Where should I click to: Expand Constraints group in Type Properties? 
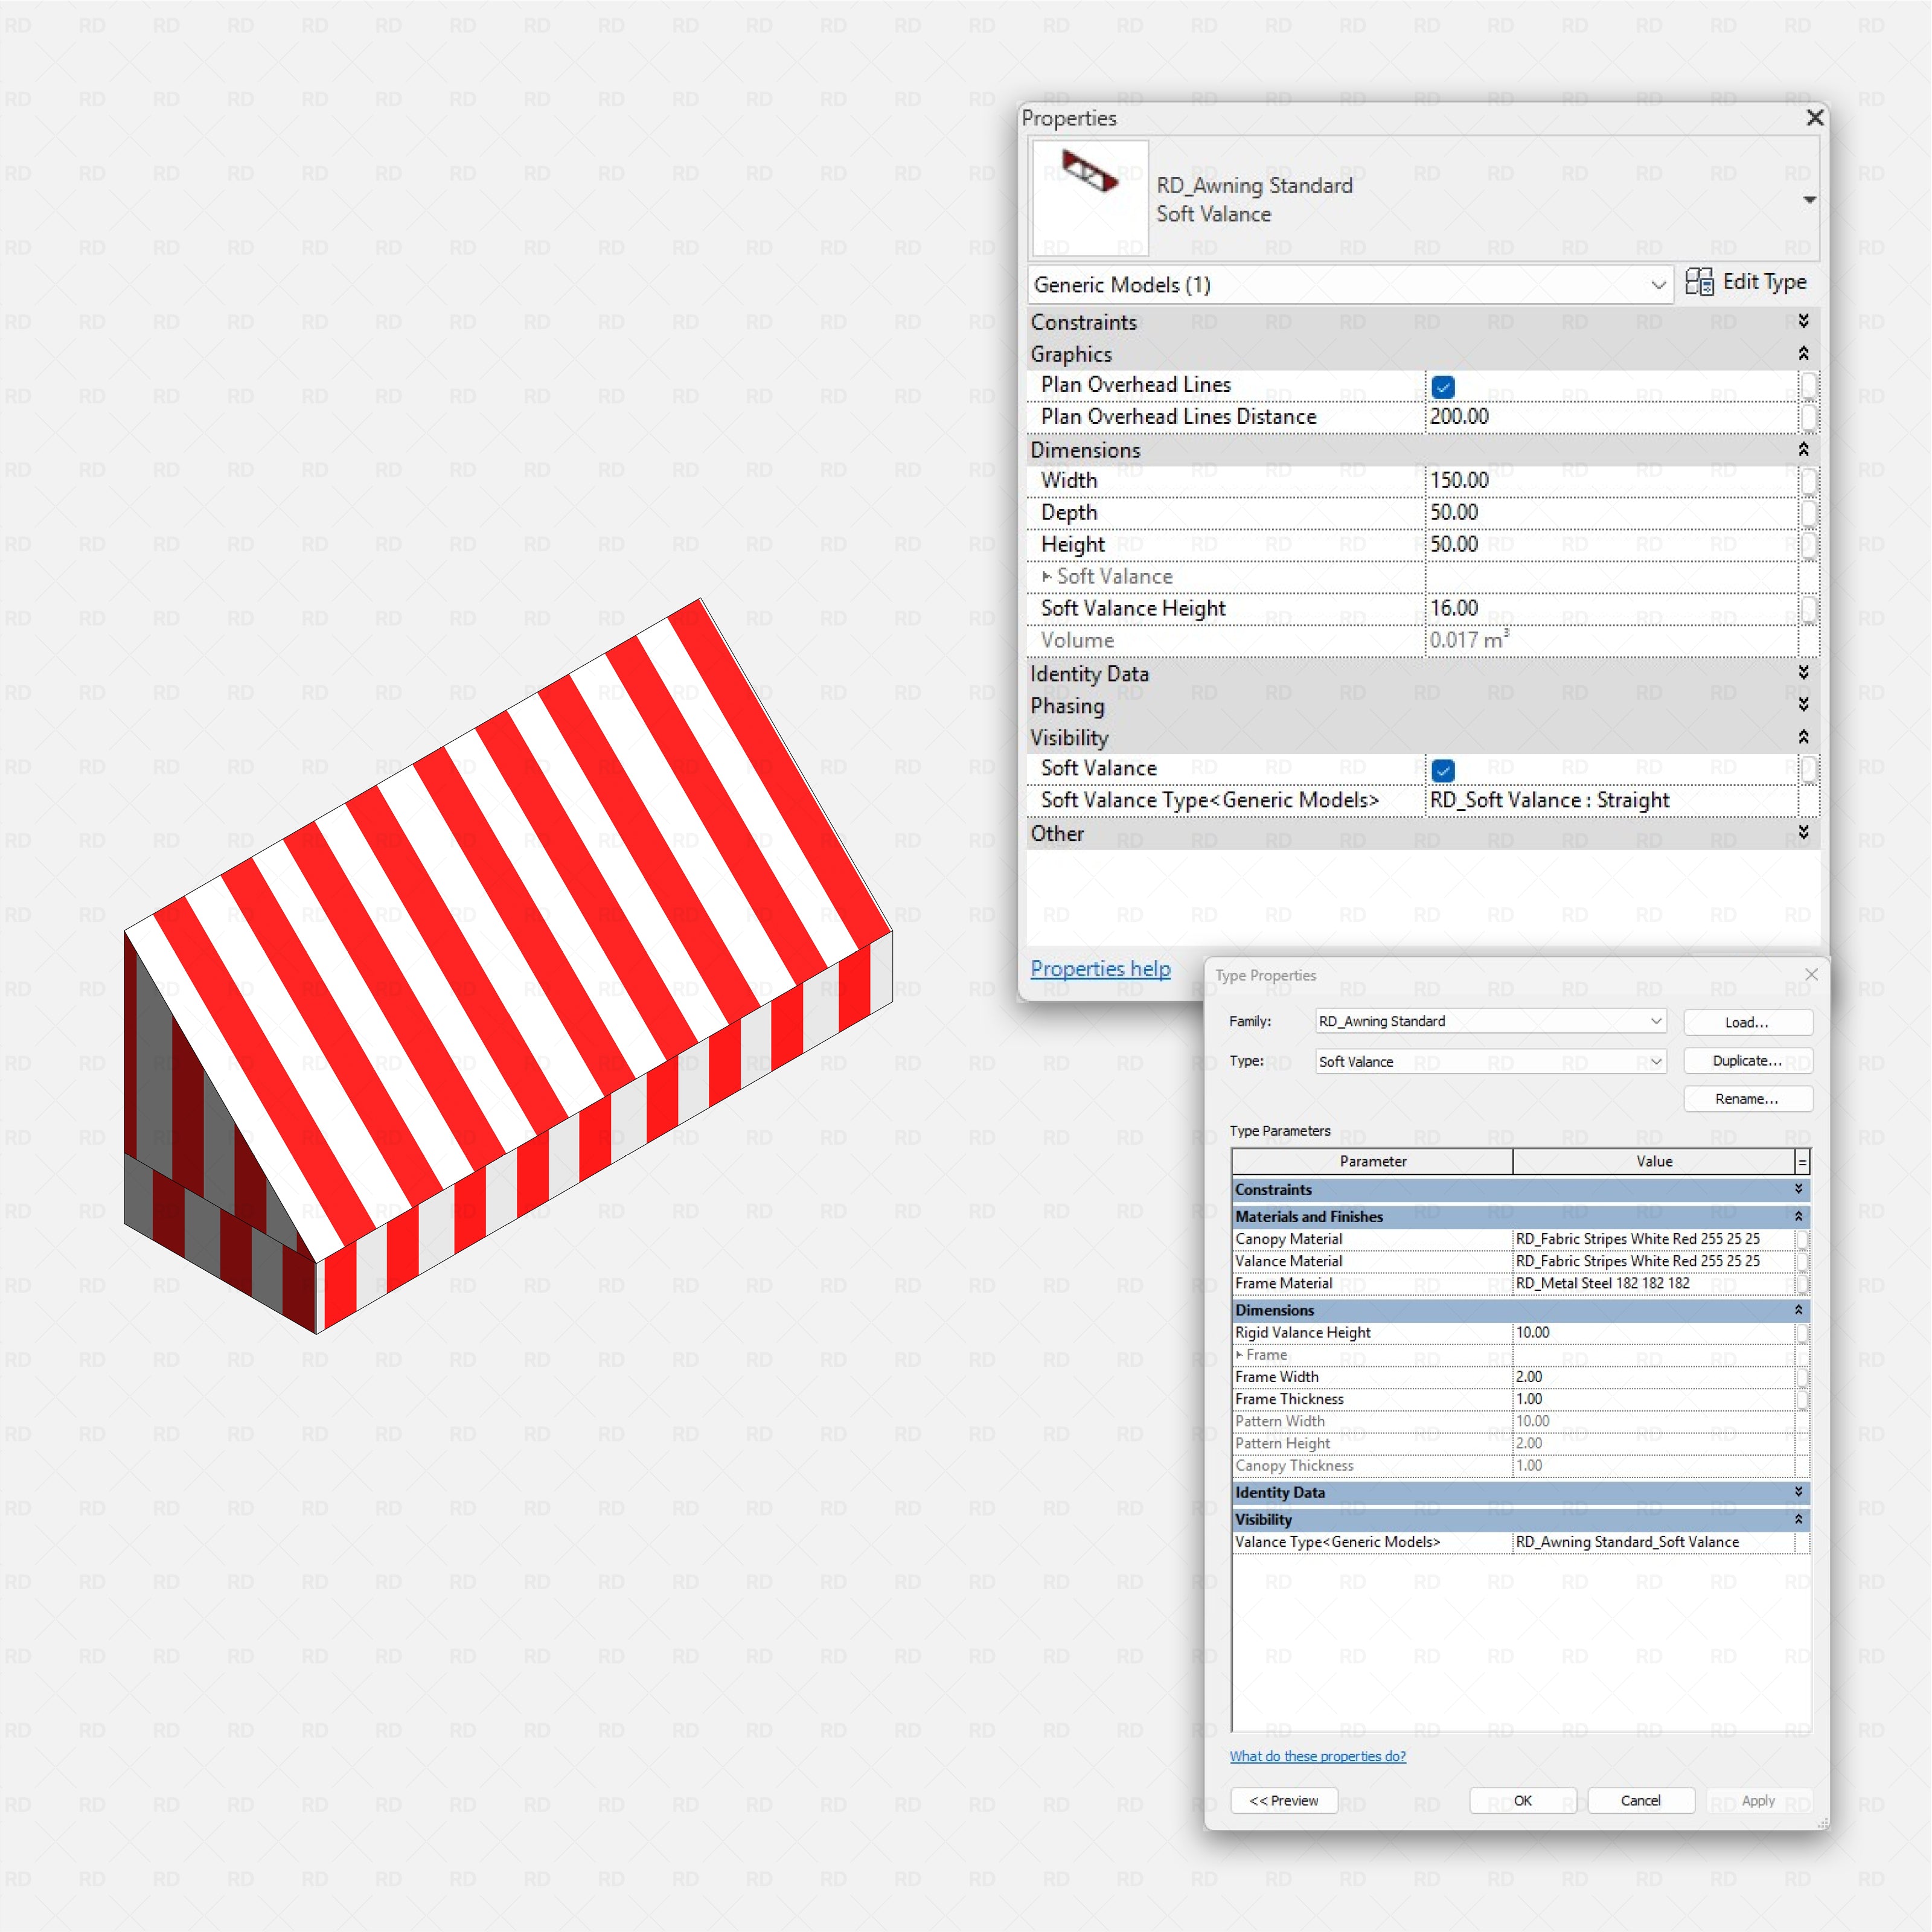(1798, 1189)
